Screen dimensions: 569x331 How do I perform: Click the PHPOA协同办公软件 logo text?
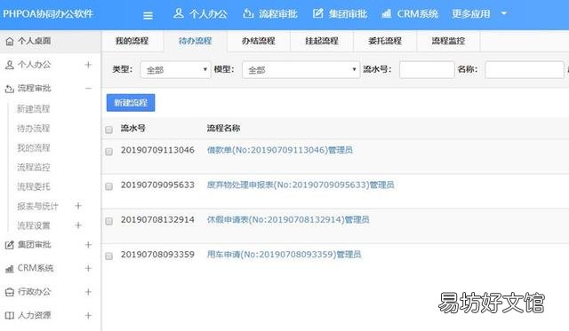[x=48, y=14]
